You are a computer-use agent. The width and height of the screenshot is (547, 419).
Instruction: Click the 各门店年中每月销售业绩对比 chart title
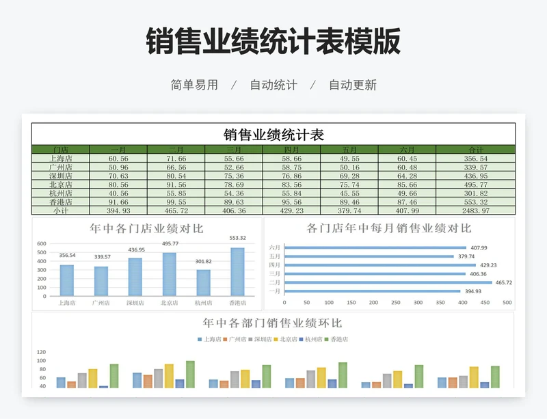point(389,228)
